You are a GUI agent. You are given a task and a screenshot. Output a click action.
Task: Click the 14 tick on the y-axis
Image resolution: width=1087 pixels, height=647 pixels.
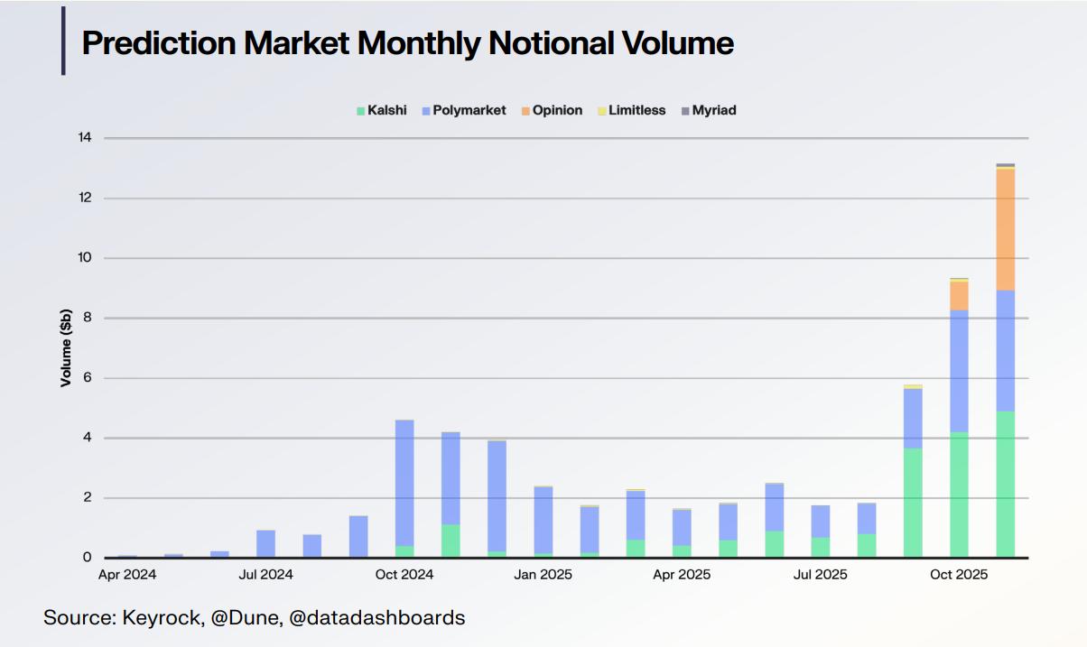pyautogui.click(x=85, y=138)
